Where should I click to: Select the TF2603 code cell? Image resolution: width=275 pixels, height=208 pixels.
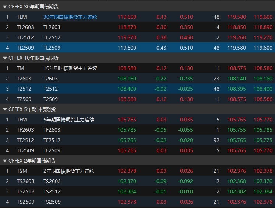(x=25, y=130)
